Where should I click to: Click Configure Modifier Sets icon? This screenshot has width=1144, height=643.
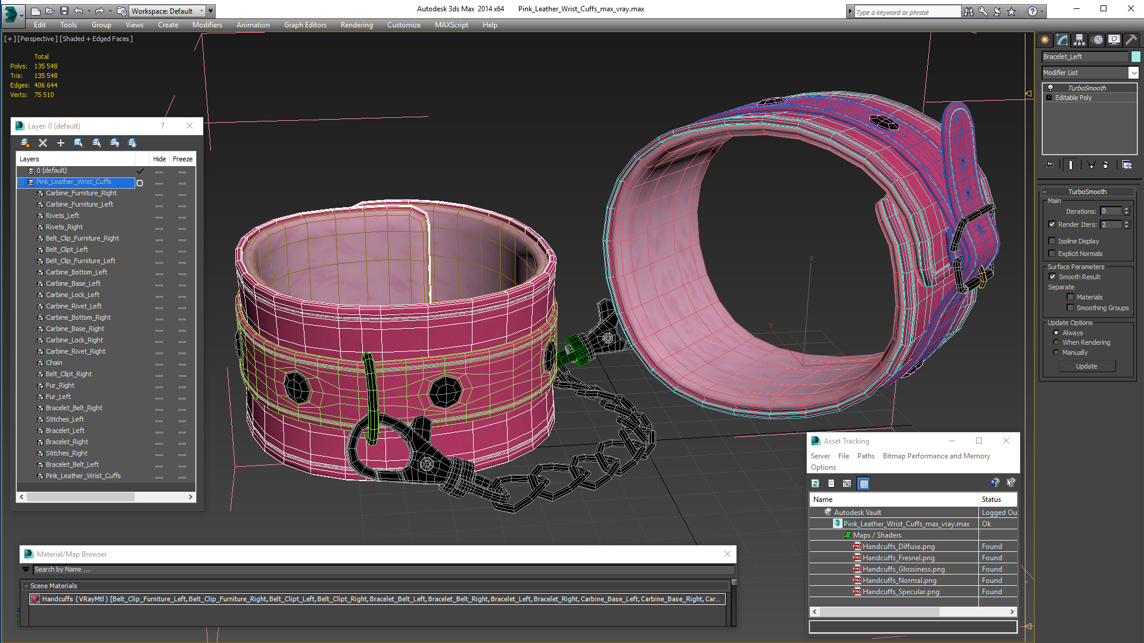click(1127, 165)
